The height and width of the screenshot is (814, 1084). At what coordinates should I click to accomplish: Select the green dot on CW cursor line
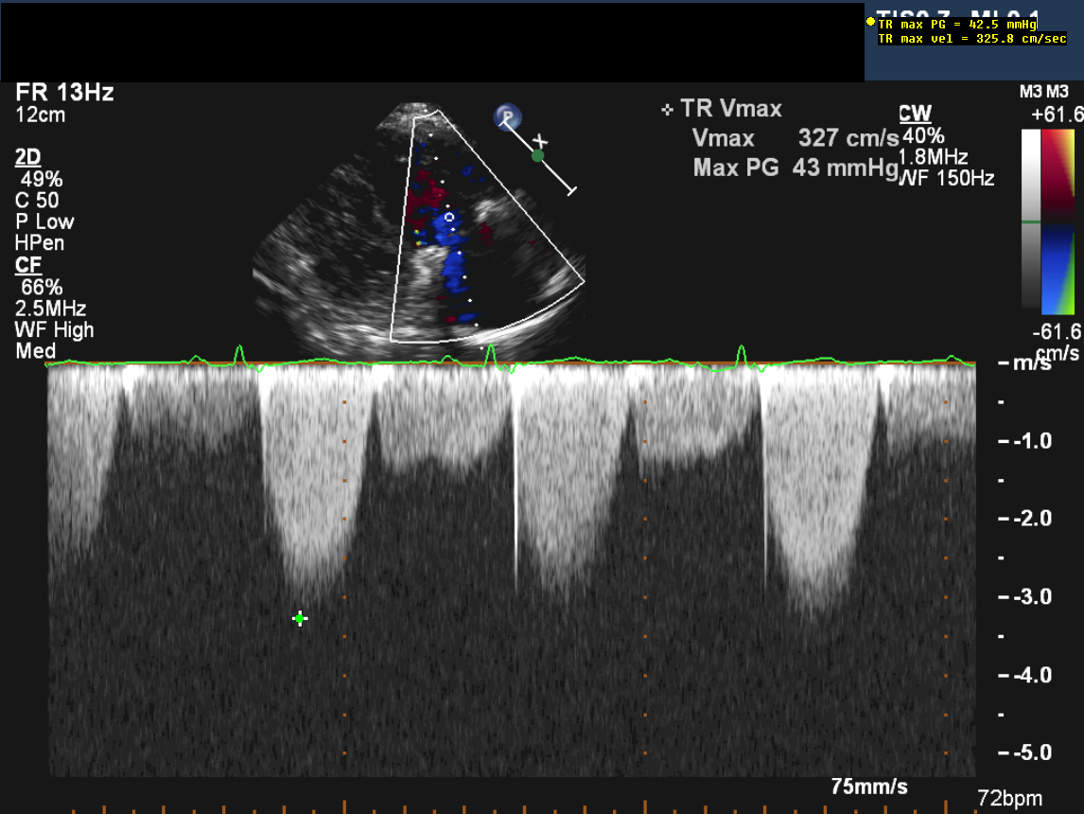(x=537, y=155)
